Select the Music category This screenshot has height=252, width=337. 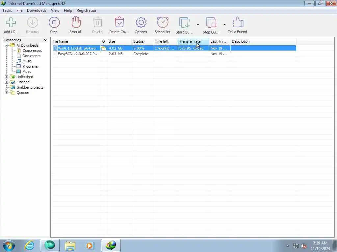27,61
